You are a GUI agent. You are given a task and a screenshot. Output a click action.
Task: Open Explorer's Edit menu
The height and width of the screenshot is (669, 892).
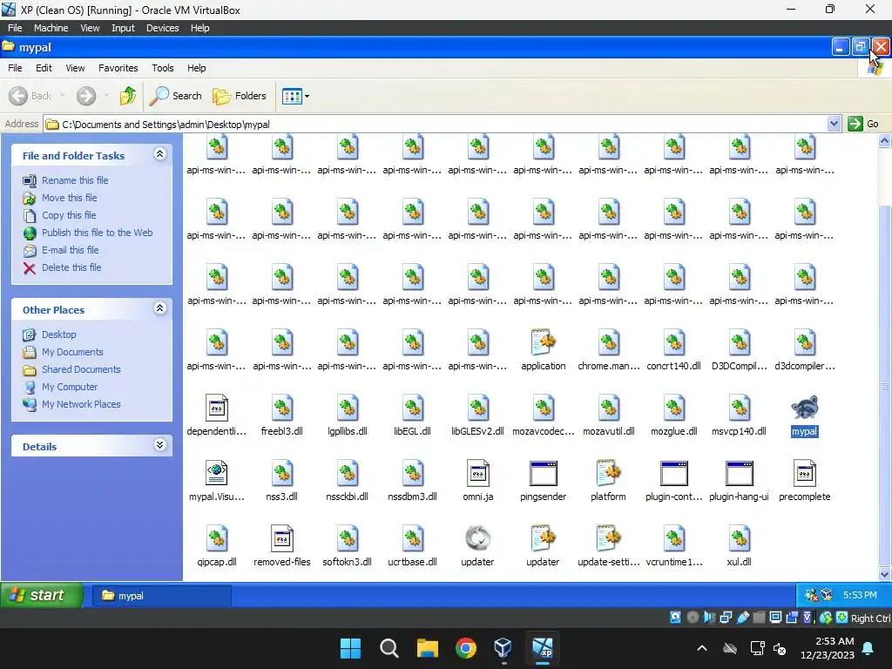(44, 68)
